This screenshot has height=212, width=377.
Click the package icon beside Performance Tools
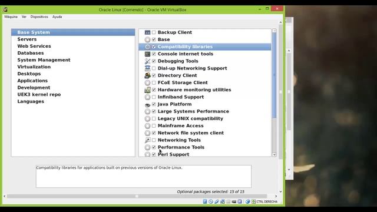click(147, 147)
